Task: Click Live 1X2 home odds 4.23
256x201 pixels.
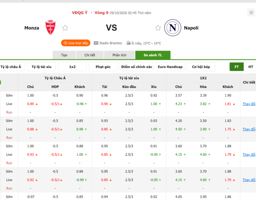Action: (x=178, y=104)
